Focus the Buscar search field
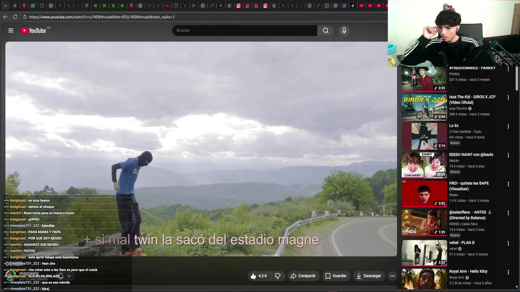 (245, 30)
